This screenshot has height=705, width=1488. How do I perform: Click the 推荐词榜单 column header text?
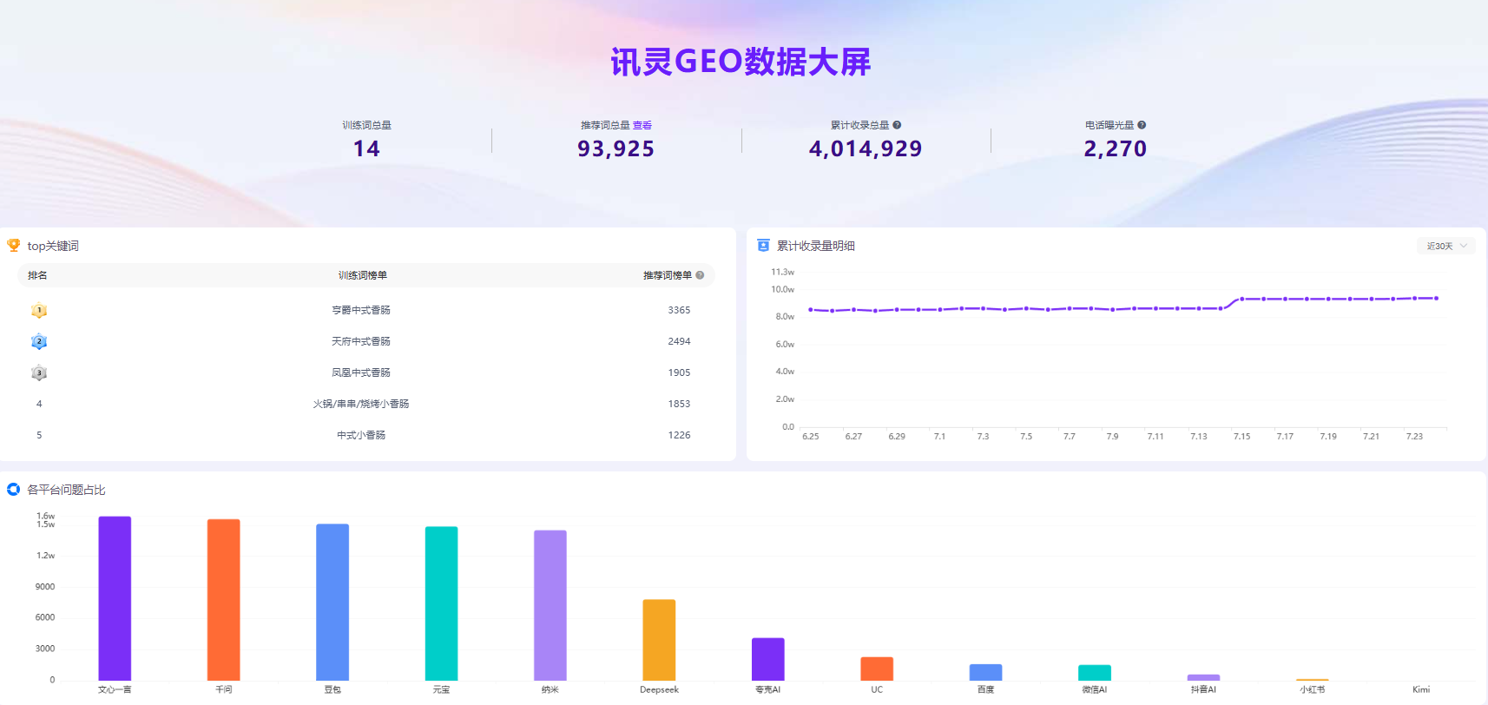[668, 275]
